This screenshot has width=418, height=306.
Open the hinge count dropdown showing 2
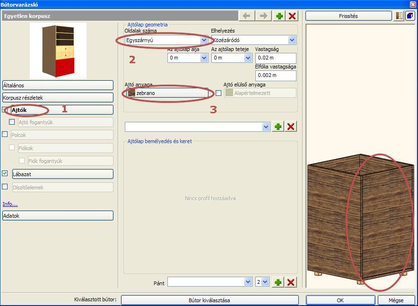pyautogui.click(x=265, y=282)
